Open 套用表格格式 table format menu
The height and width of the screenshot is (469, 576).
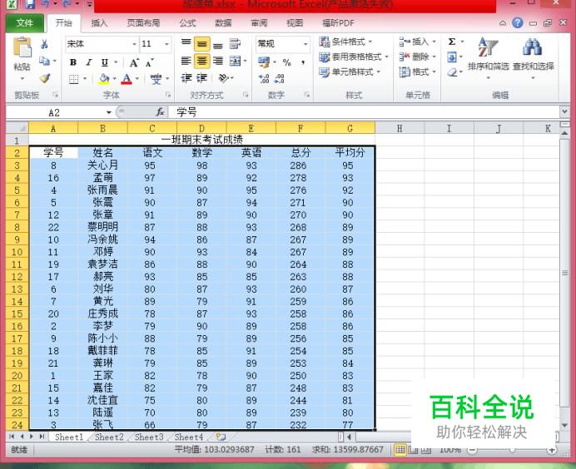click(354, 57)
